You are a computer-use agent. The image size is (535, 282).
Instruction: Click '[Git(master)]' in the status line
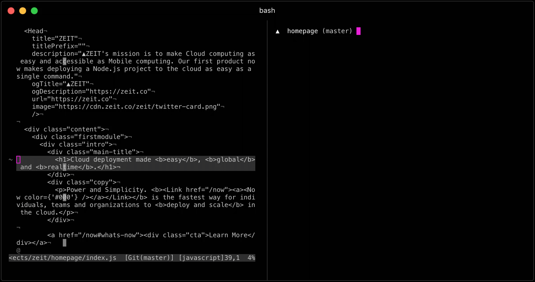pyautogui.click(x=149, y=258)
